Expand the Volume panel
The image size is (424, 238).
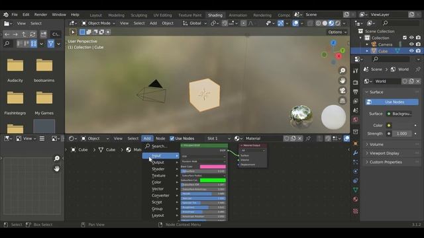coord(392,144)
